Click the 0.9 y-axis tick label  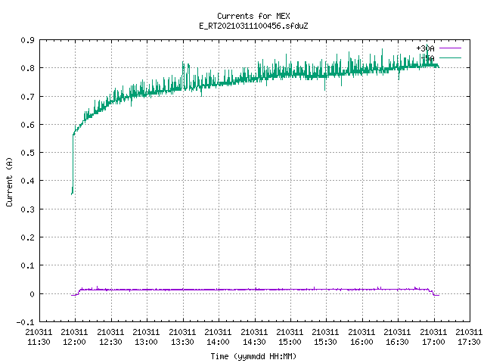(x=27, y=40)
